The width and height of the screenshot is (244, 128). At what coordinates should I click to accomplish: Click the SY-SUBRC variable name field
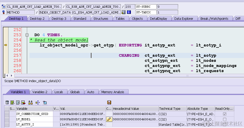click(x=146, y=7)
